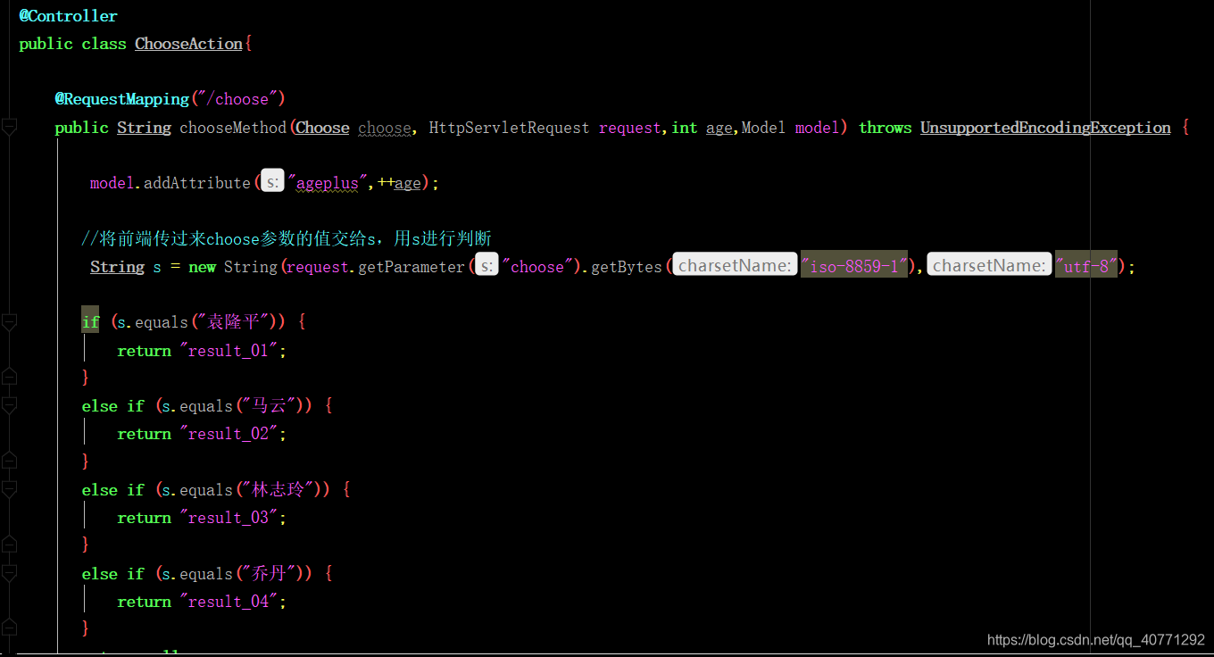Click the @RequestMapping annotation
The image size is (1214, 657).
(x=122, y=99)
